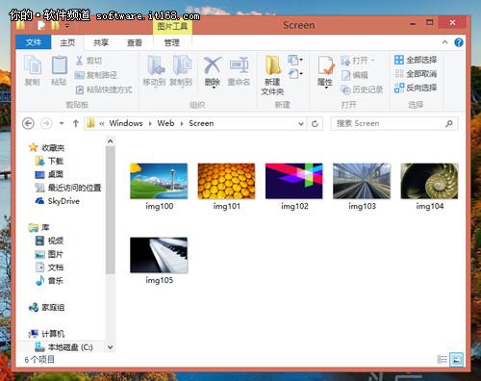Image resolution: width=481 pixels, height=381 pixels.
Task: Choose Paste shortcut (粘贴快捷方式)
Action: tap(104, 89)
